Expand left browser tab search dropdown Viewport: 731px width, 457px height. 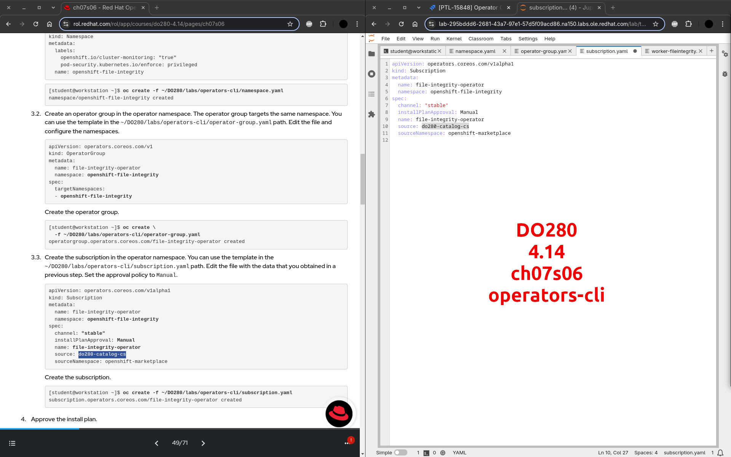coord(53,8)
